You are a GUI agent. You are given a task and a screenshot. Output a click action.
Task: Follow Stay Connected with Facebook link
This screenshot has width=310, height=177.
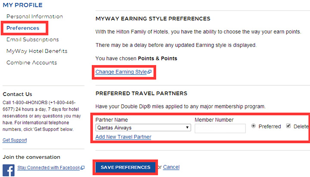click(49, 168)
